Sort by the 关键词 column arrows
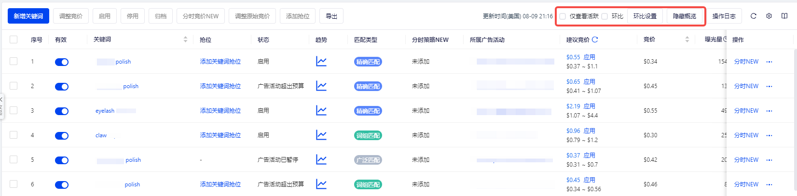 (185, 39)
